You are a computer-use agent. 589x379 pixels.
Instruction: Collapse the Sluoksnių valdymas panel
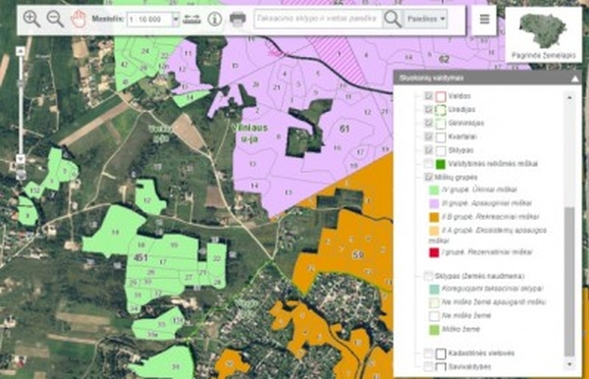pos(574,79)
